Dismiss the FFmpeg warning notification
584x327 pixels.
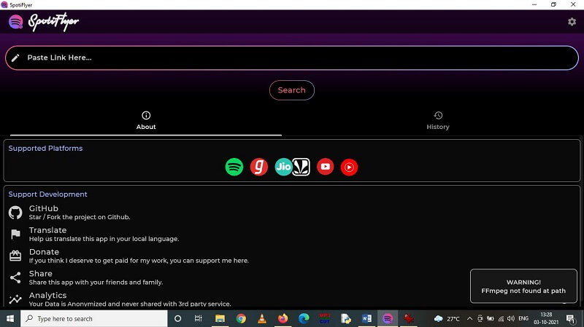[523, 286]
